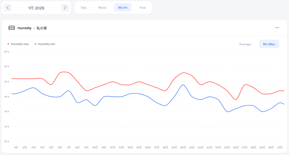Click the red max line peak on 20日
This screenshot has width=289, height=155.
184,73
